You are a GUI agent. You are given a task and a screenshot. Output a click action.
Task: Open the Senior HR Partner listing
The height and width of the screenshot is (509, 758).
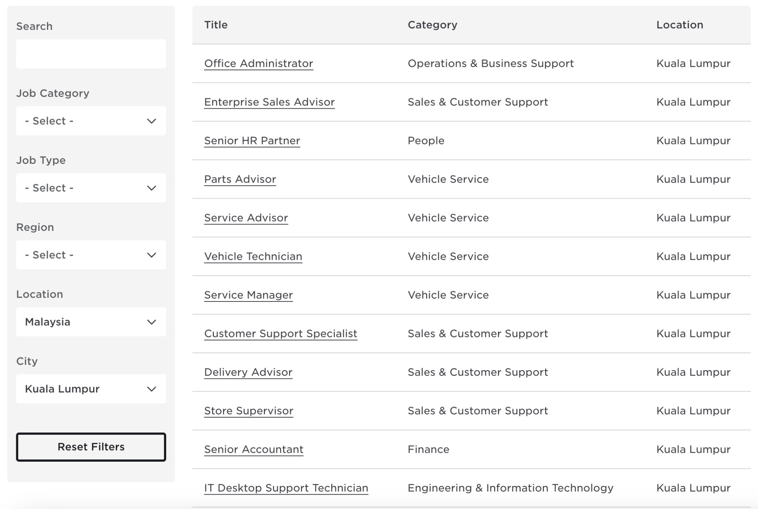pyautogui.click(x=252, y=141)
